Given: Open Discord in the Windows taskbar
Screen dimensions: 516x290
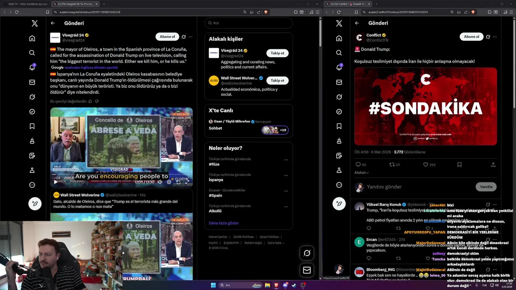Looking at the screenshot, I should (x=285, y=285).
